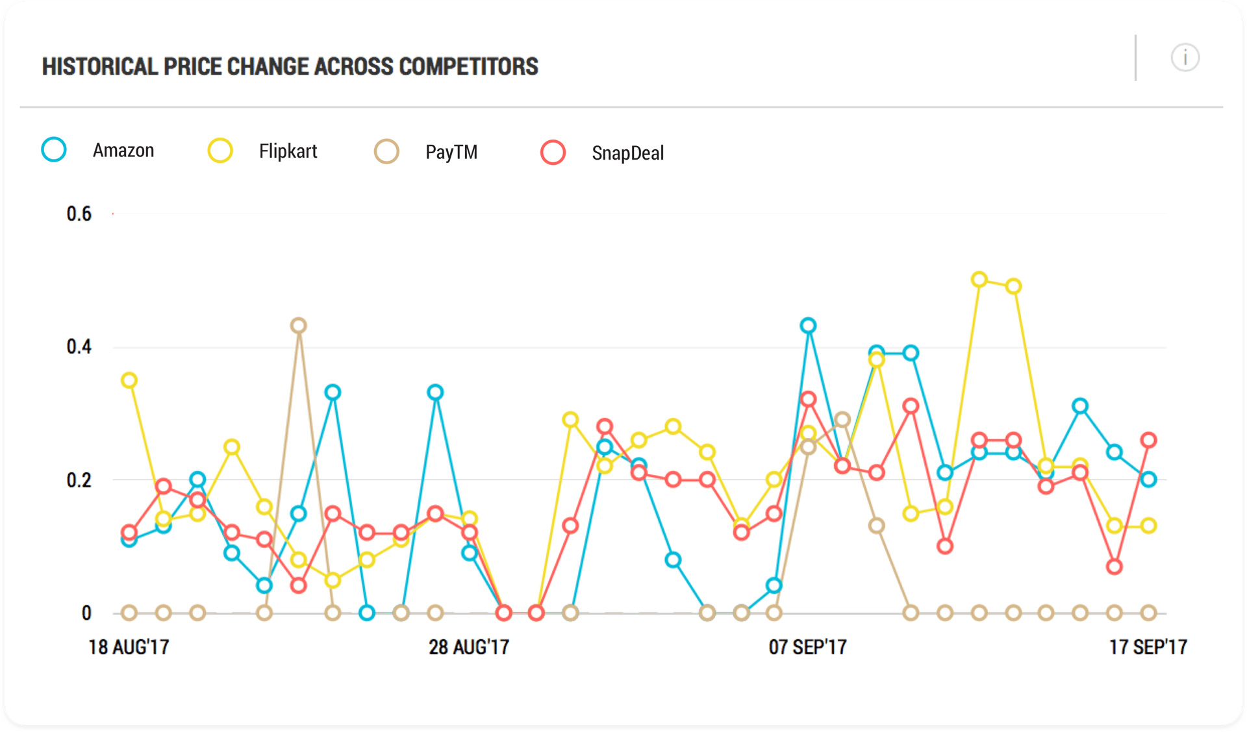
Task: Click the Historical Price Change Across Competitors title
Action: (x=290, y=67)
